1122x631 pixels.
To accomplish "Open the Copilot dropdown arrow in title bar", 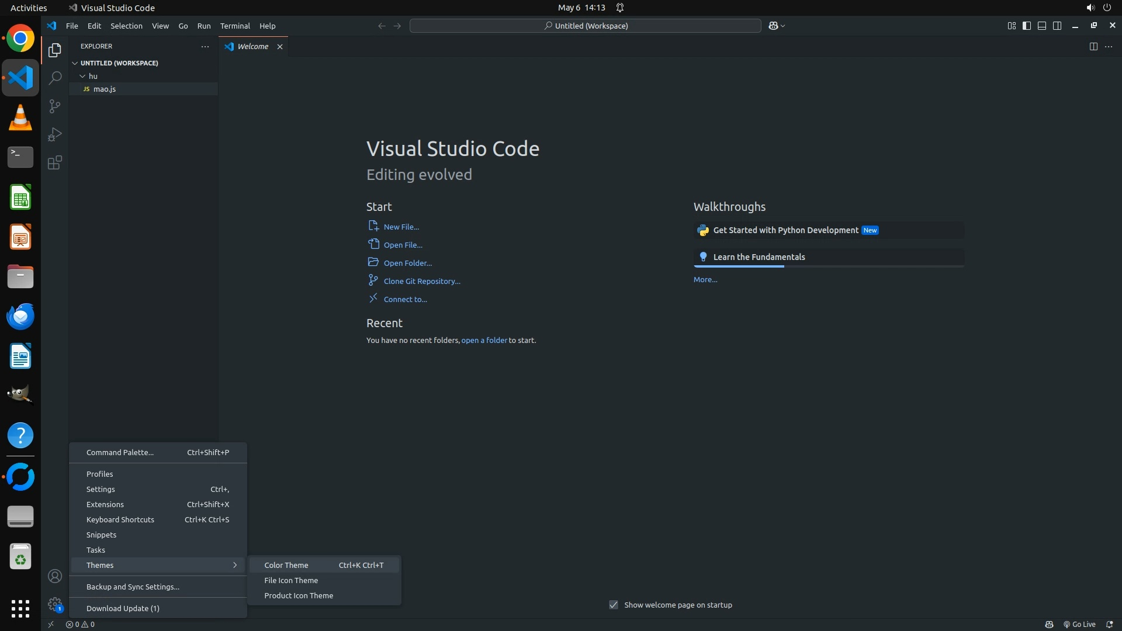I will [x=783, y=26].
